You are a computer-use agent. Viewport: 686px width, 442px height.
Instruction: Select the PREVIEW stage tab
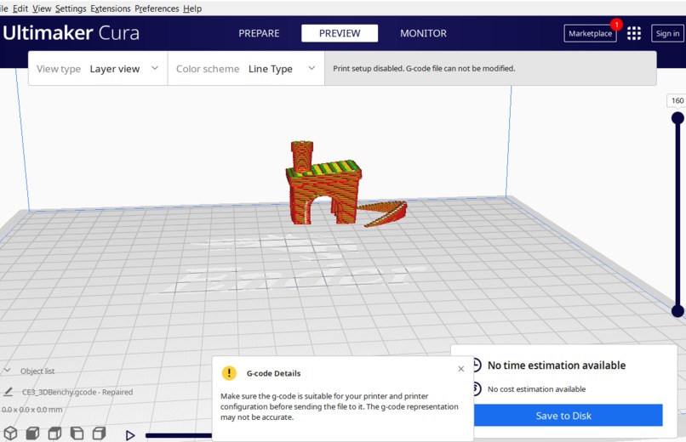[x=340, y=33]
